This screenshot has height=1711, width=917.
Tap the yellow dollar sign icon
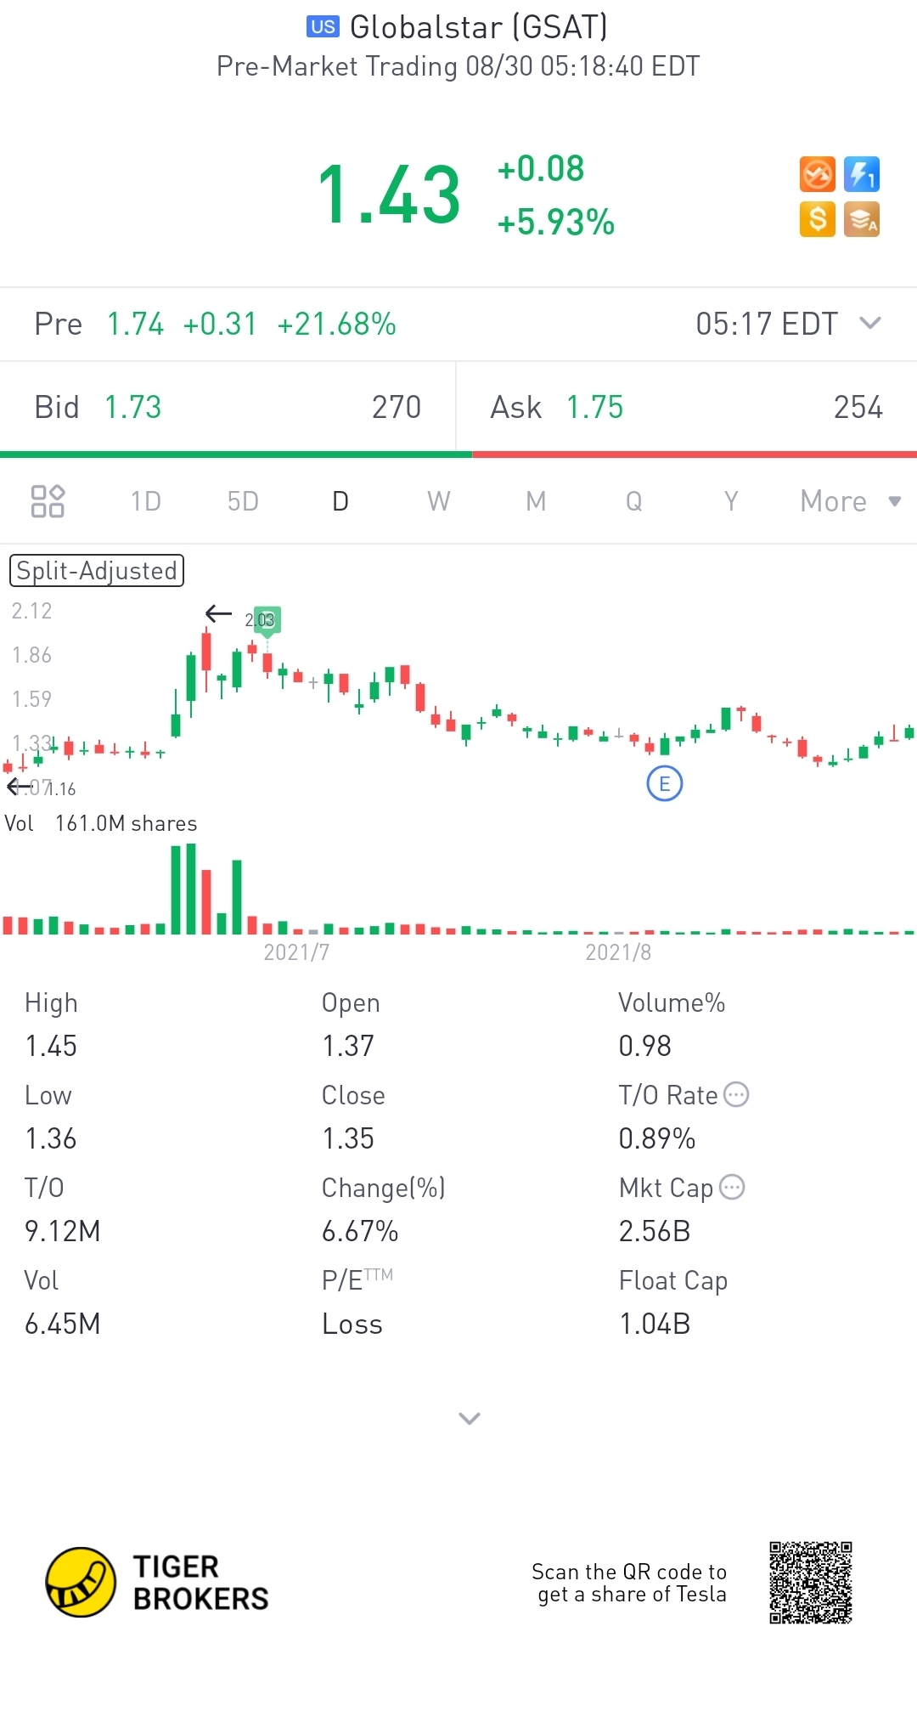[x=818, y=219]
